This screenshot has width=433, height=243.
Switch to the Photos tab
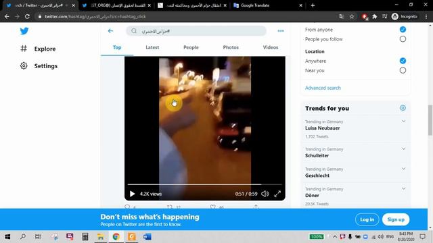click(x=231, y=47)
